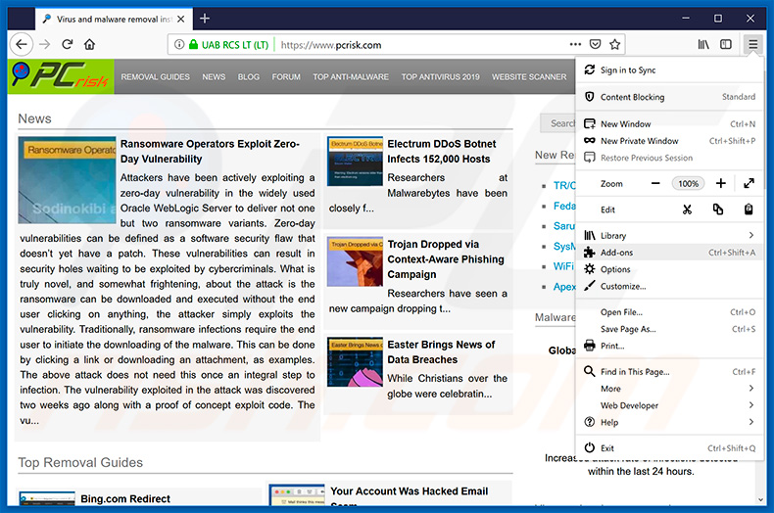This screenshot has width=774, height=513.
Task: Open Trojan Dropped via Context-Aware Phishing headline
Action: click(x=446, y=259)
